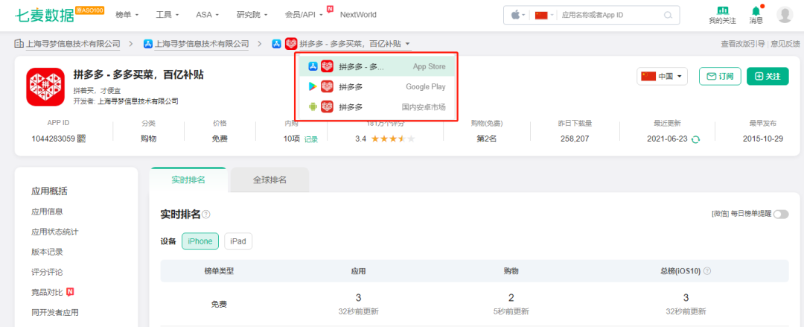The width and height of the screenshot is (804, 327).
Task: Click the 昨日下载量 value 258,207
Action: point(575,139)
